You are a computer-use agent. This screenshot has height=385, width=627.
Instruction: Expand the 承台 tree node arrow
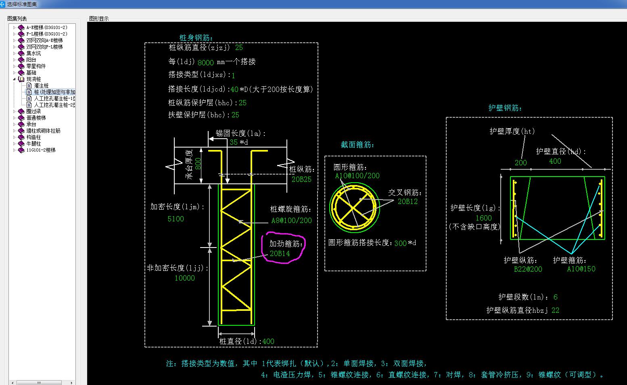pyautogui.click(x=15, y=124)
